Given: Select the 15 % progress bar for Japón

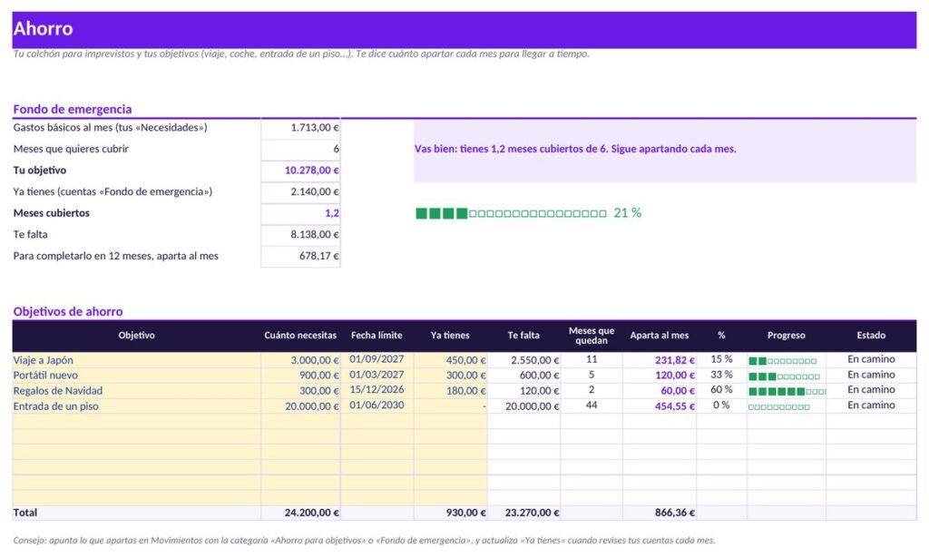Looking at the screenshot, I should (787, 360).
